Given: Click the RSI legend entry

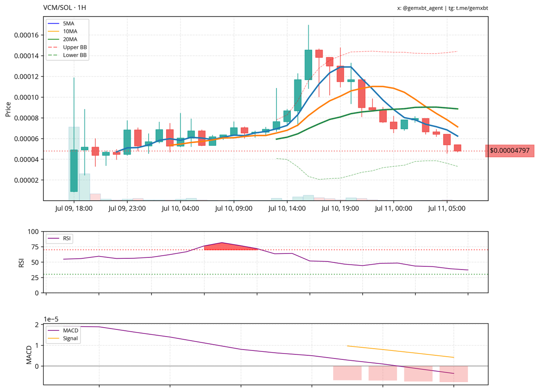Looking at the screenshot, I should click(59, 239).
